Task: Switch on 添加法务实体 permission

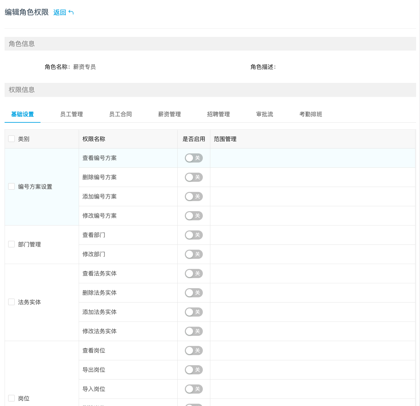Action: pyautogui.click(x=194, y=312)
